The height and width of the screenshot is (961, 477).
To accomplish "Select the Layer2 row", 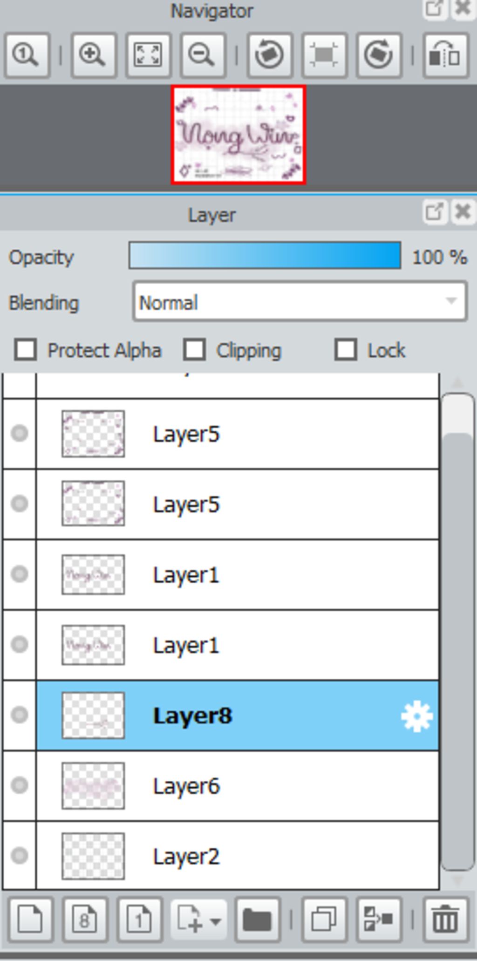I will pos(238,856).
